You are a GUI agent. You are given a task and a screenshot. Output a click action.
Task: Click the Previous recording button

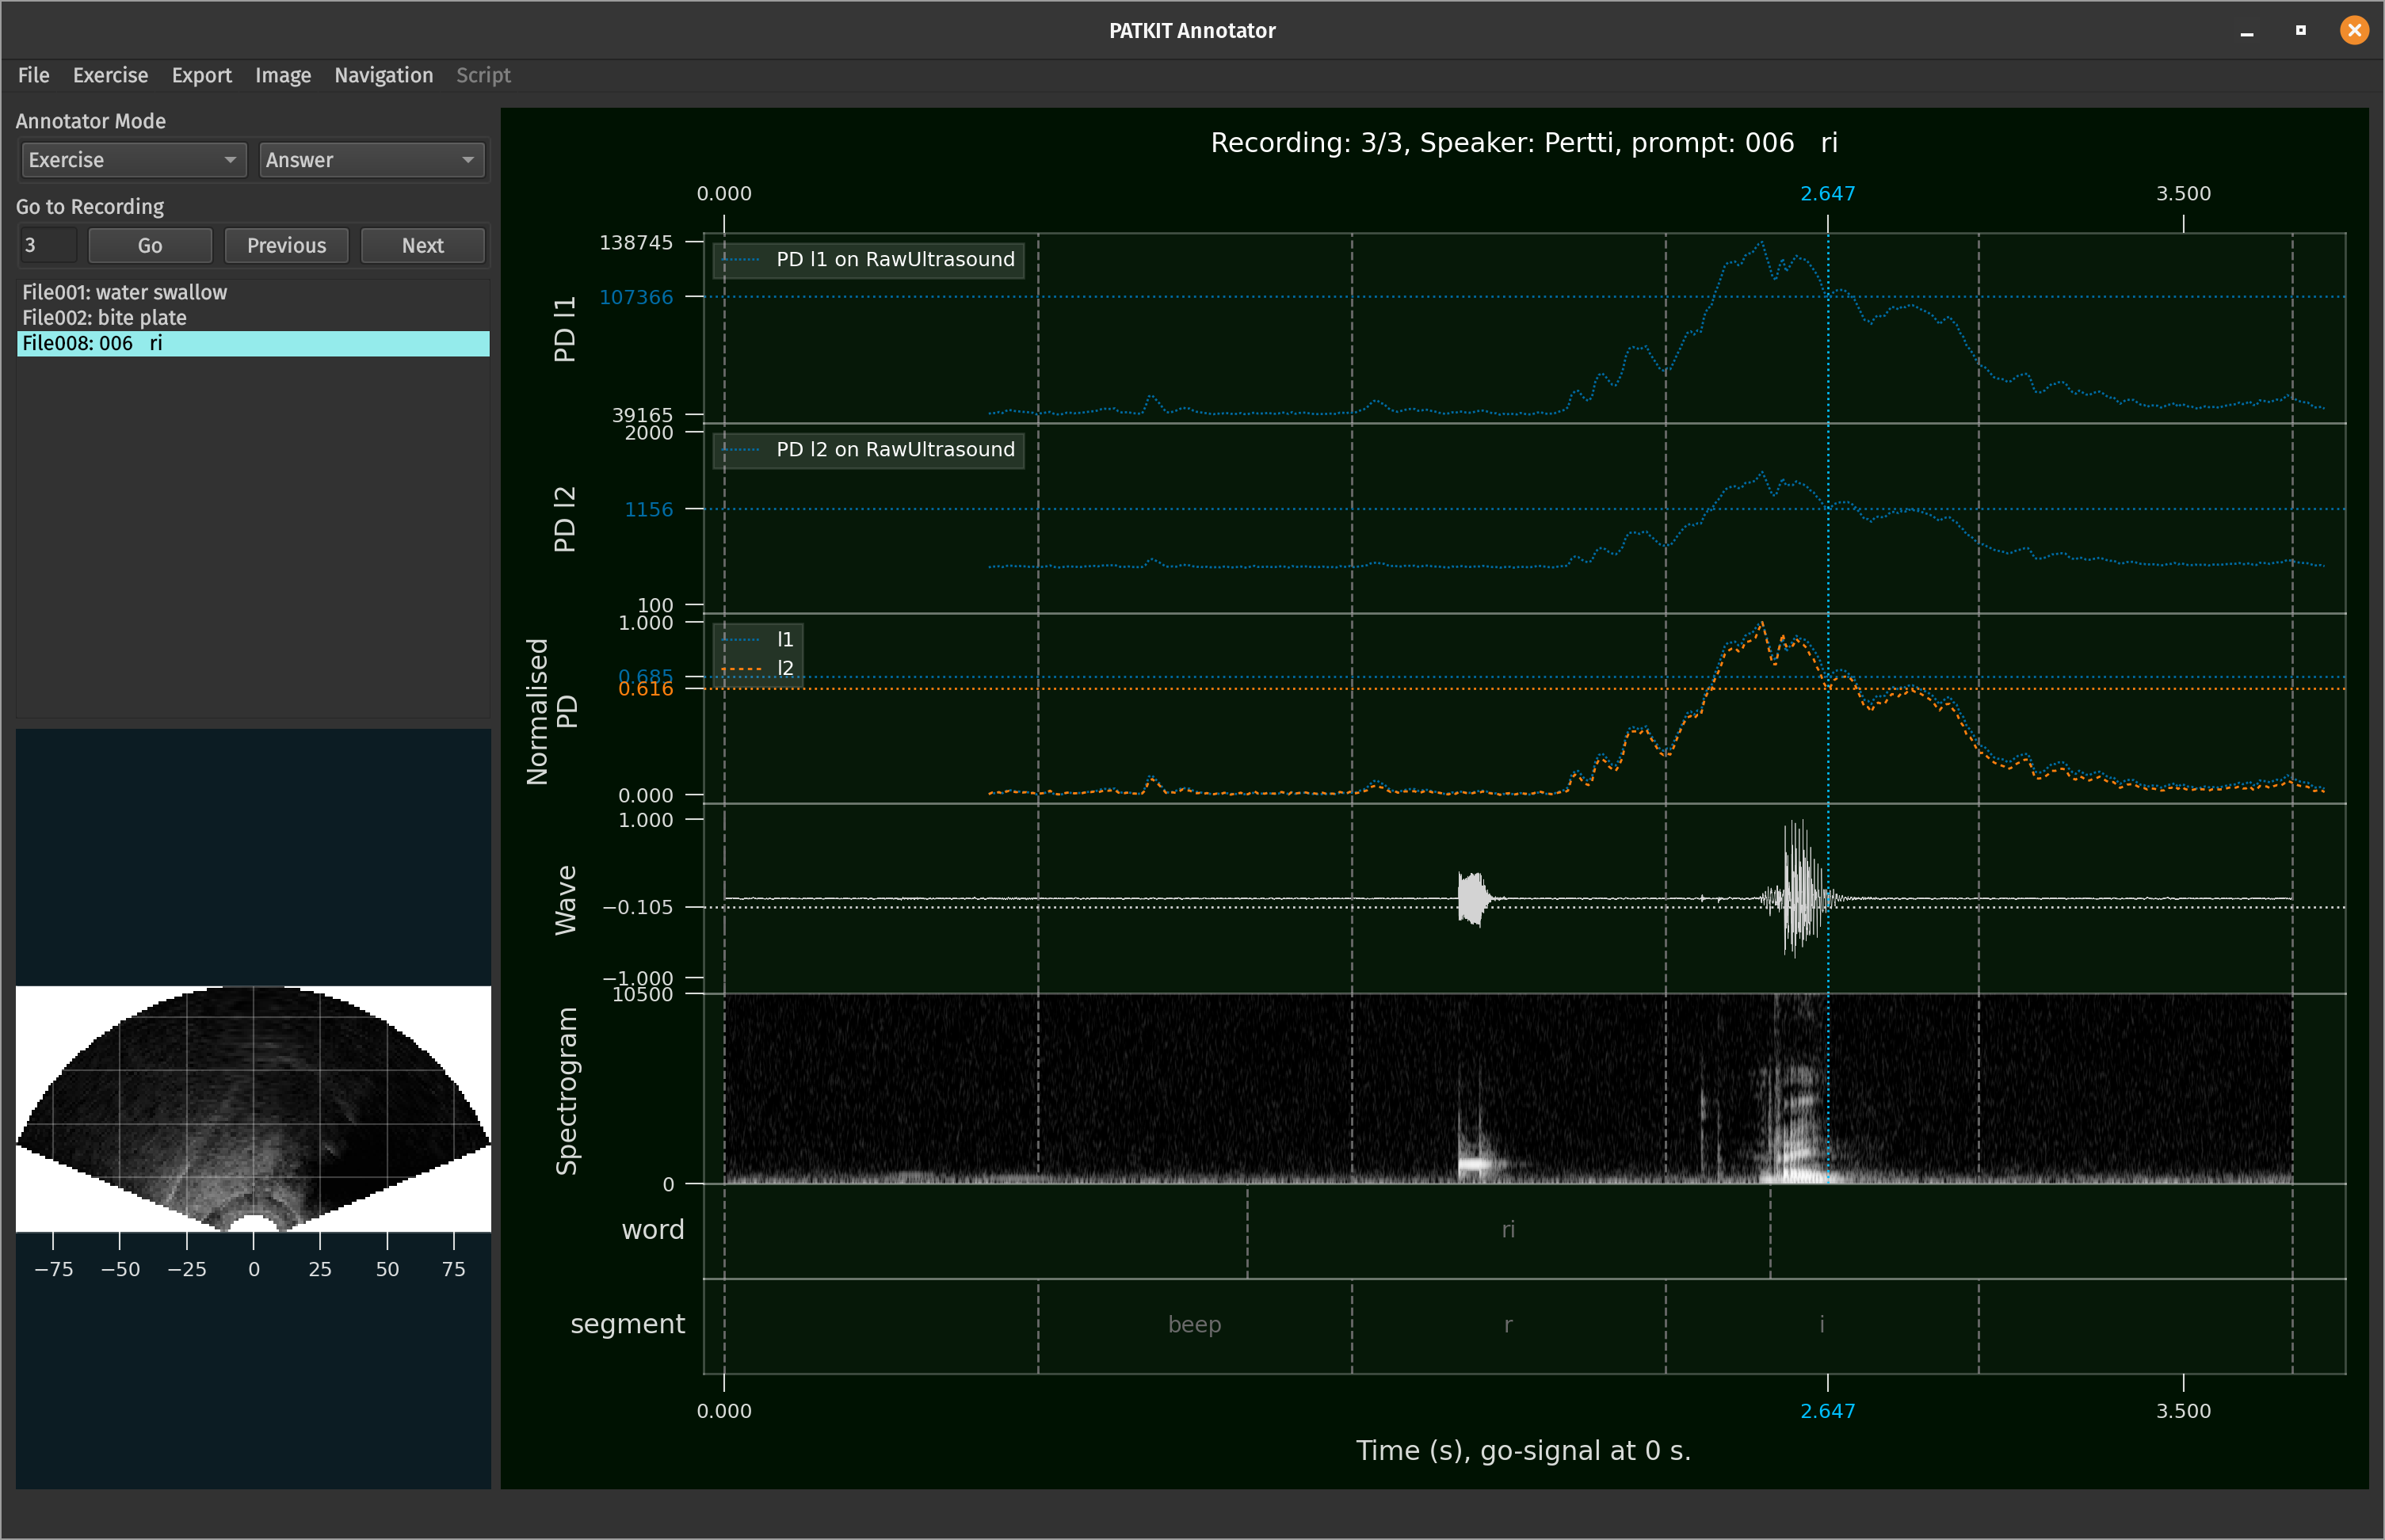287,245
